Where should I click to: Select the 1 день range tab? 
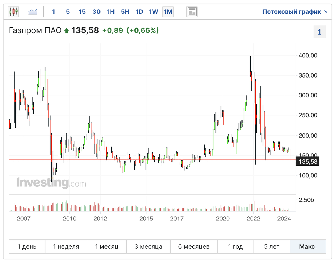[27, 247]
